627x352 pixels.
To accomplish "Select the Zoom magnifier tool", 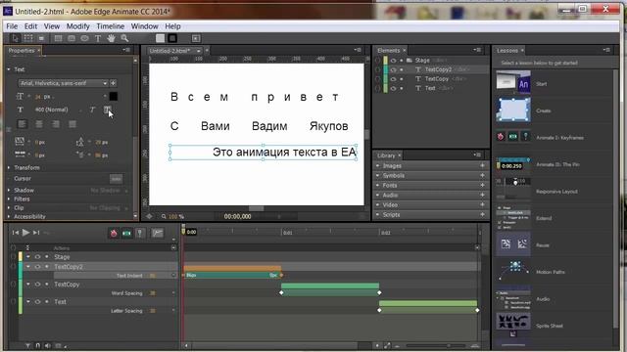I will point(124,38).
